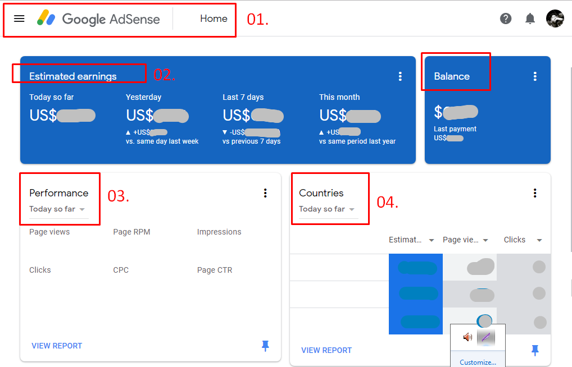Open Balance card three-dot menu
The height and width of the screenshot is (367, 572).
tap(535, 76)
